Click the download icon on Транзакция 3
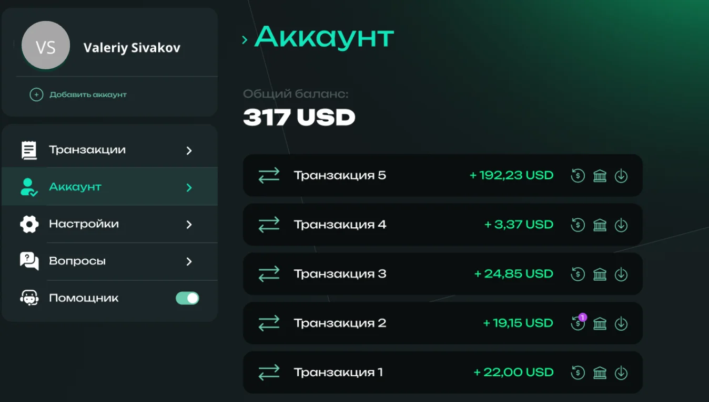The width and height of the screenshot is (709, 402). (x=621, y=274)
